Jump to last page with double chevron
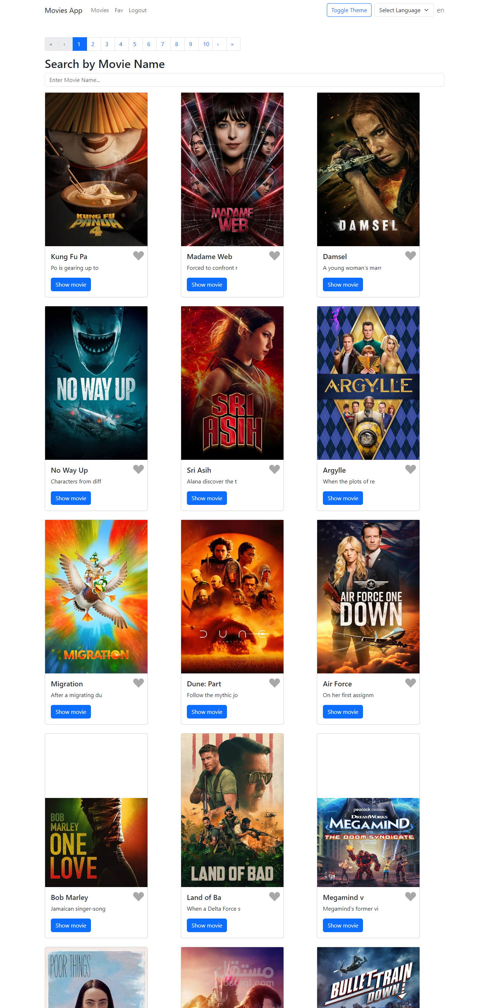Screen dimensions: 489x1008 pyautogui.click(x=233, y=44)
